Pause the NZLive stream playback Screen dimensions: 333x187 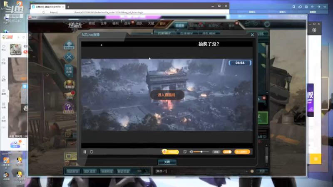pyautogui.click(x=85, y=152)
